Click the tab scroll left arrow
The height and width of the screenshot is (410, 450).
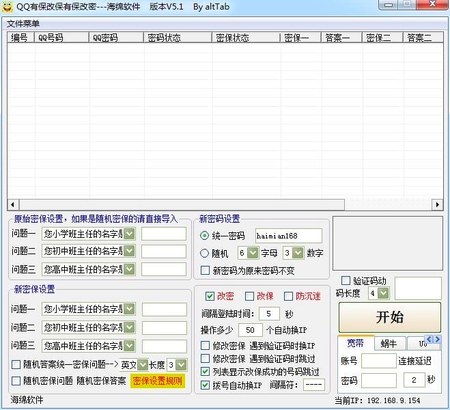click(429, 339)
